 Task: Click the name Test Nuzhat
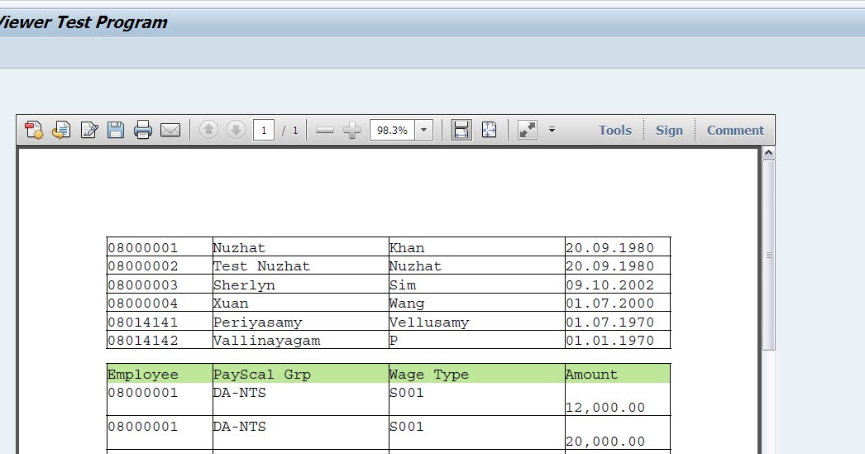[x=261, y=266]
